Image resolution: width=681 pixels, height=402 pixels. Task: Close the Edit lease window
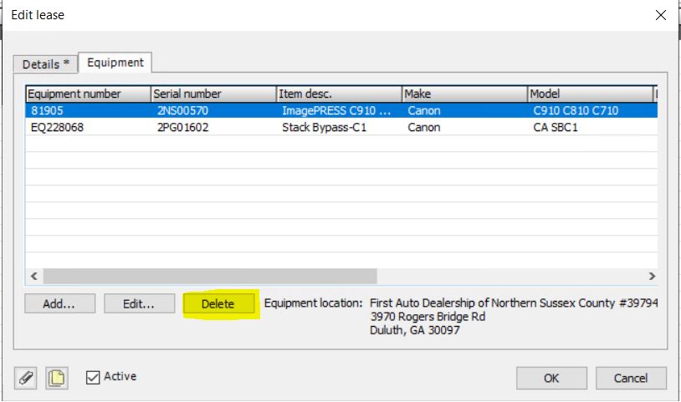pyautogui.click(x=661, y=15)
